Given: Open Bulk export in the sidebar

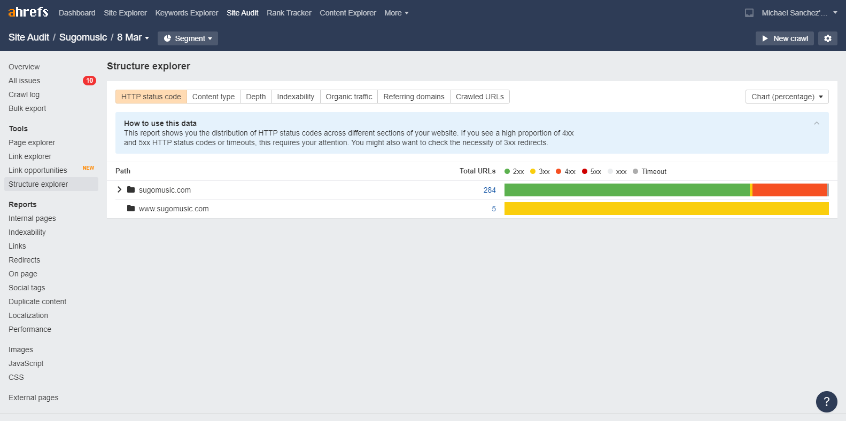Looking at the screenshot, I should pos(27,108).
